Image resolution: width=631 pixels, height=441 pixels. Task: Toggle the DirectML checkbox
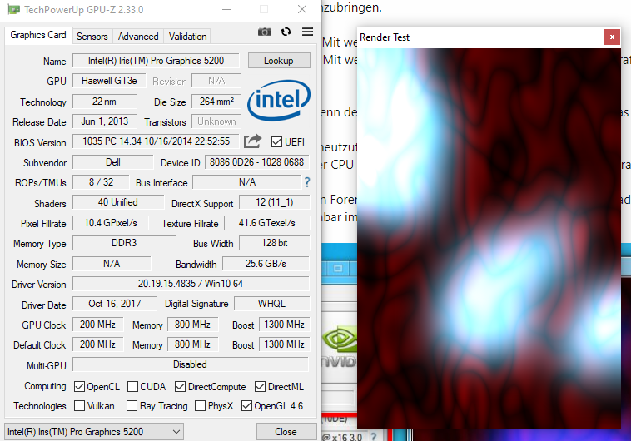[260, 387]
